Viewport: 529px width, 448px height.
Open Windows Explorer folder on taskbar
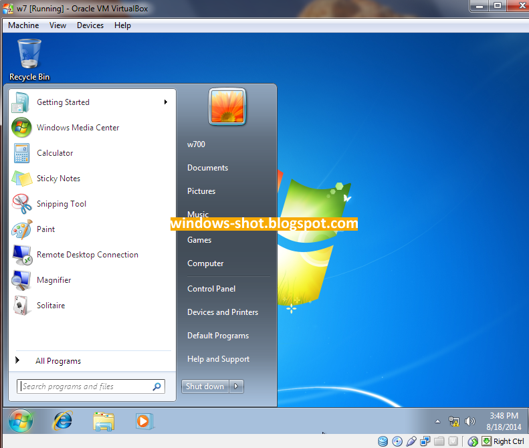(104, 421)
